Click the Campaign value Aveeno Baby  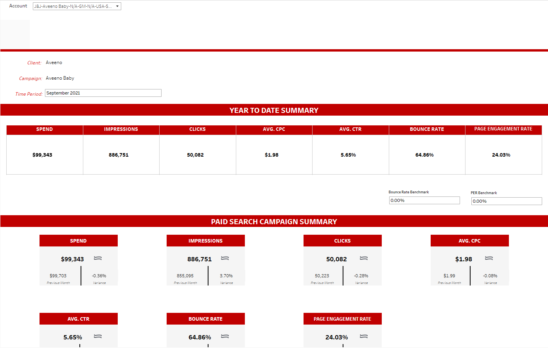(x=60, y=78)
